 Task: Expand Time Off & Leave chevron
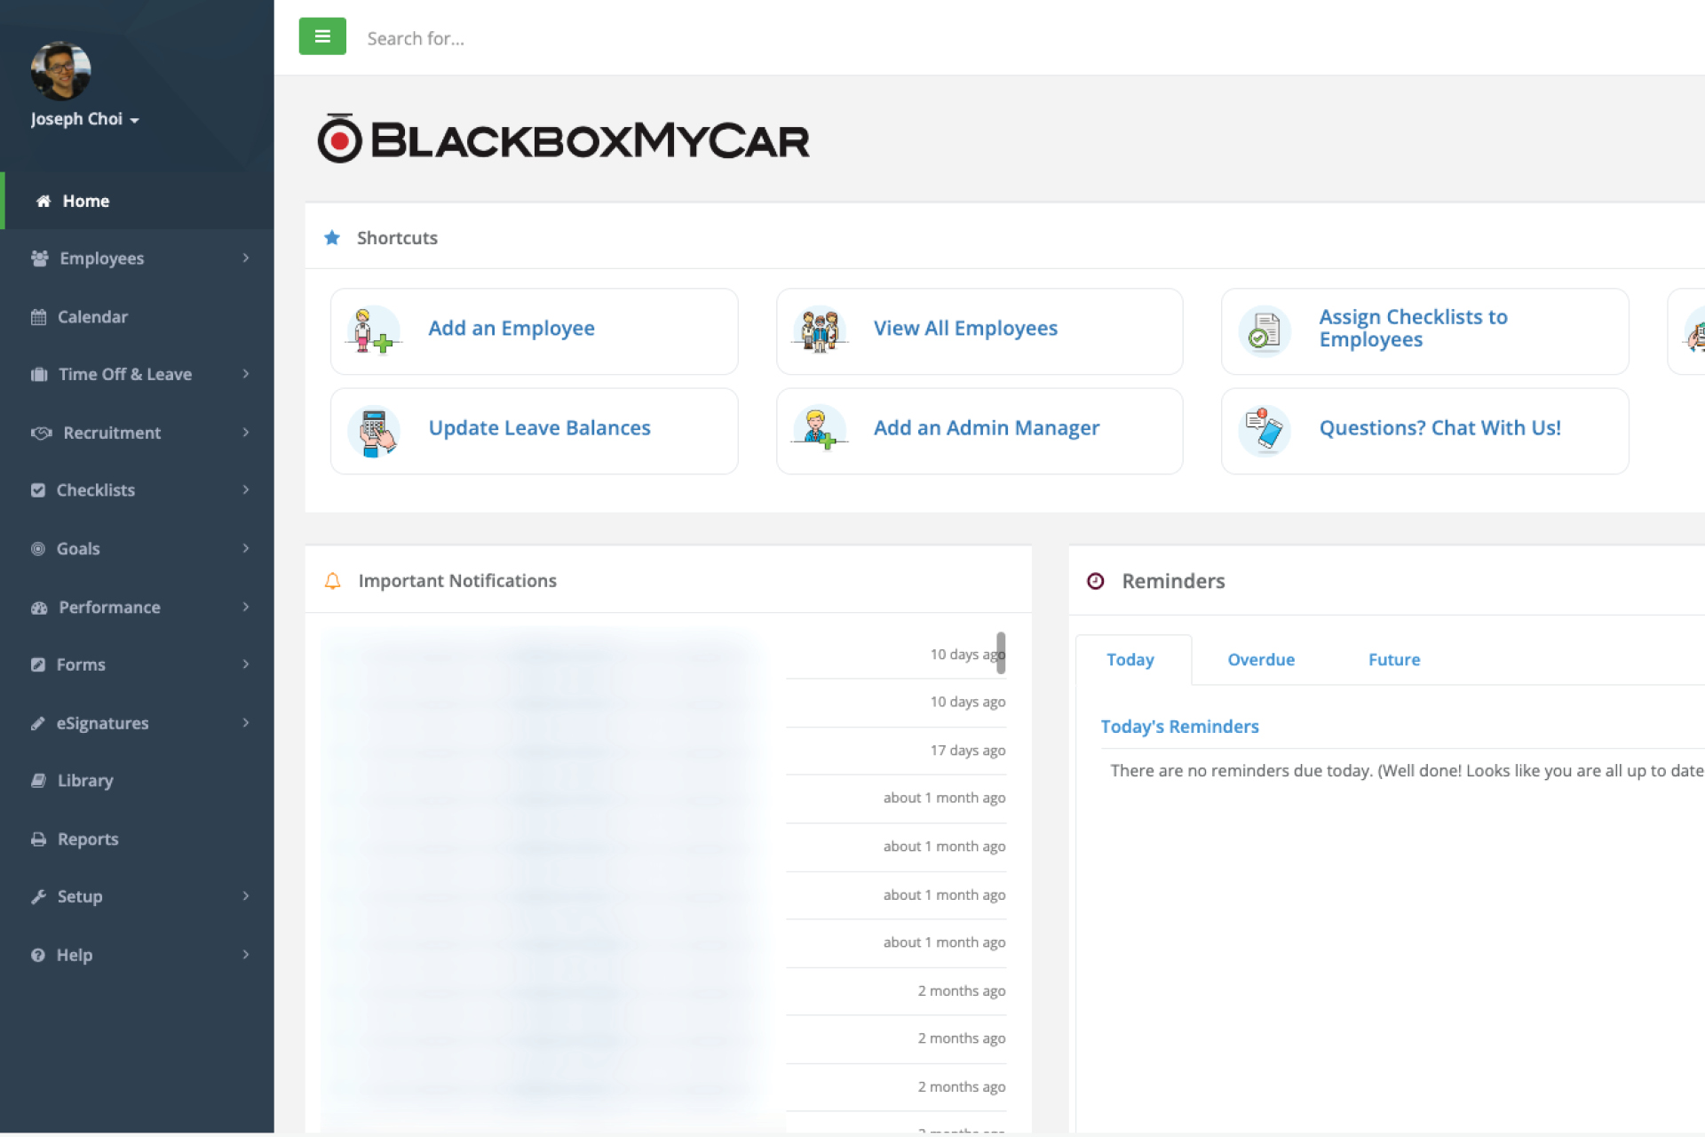pos(246,374)
